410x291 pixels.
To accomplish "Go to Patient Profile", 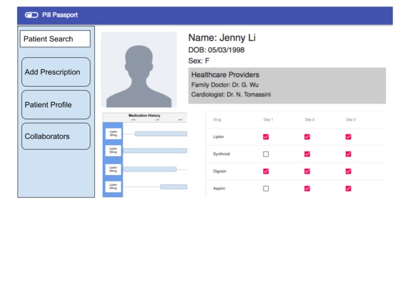I will (x=55, y=105).
